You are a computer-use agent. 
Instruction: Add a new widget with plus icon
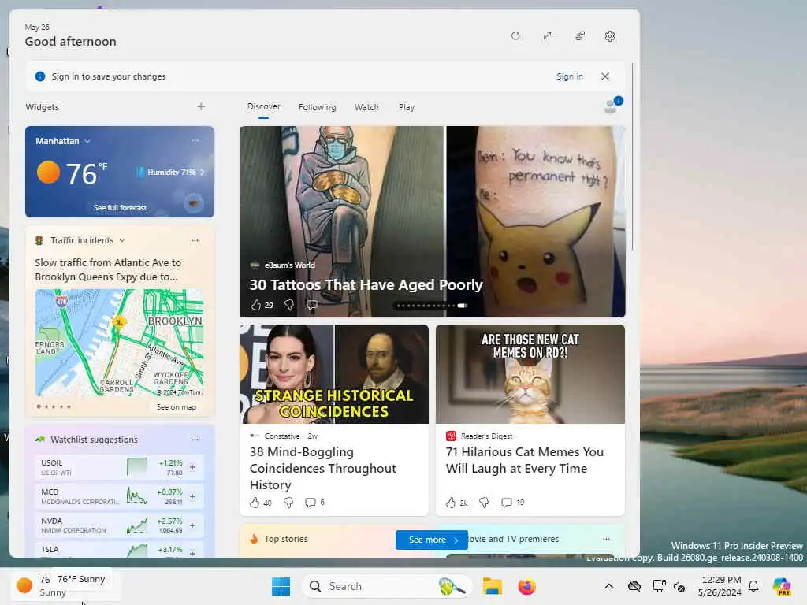[x=201, y=106]
